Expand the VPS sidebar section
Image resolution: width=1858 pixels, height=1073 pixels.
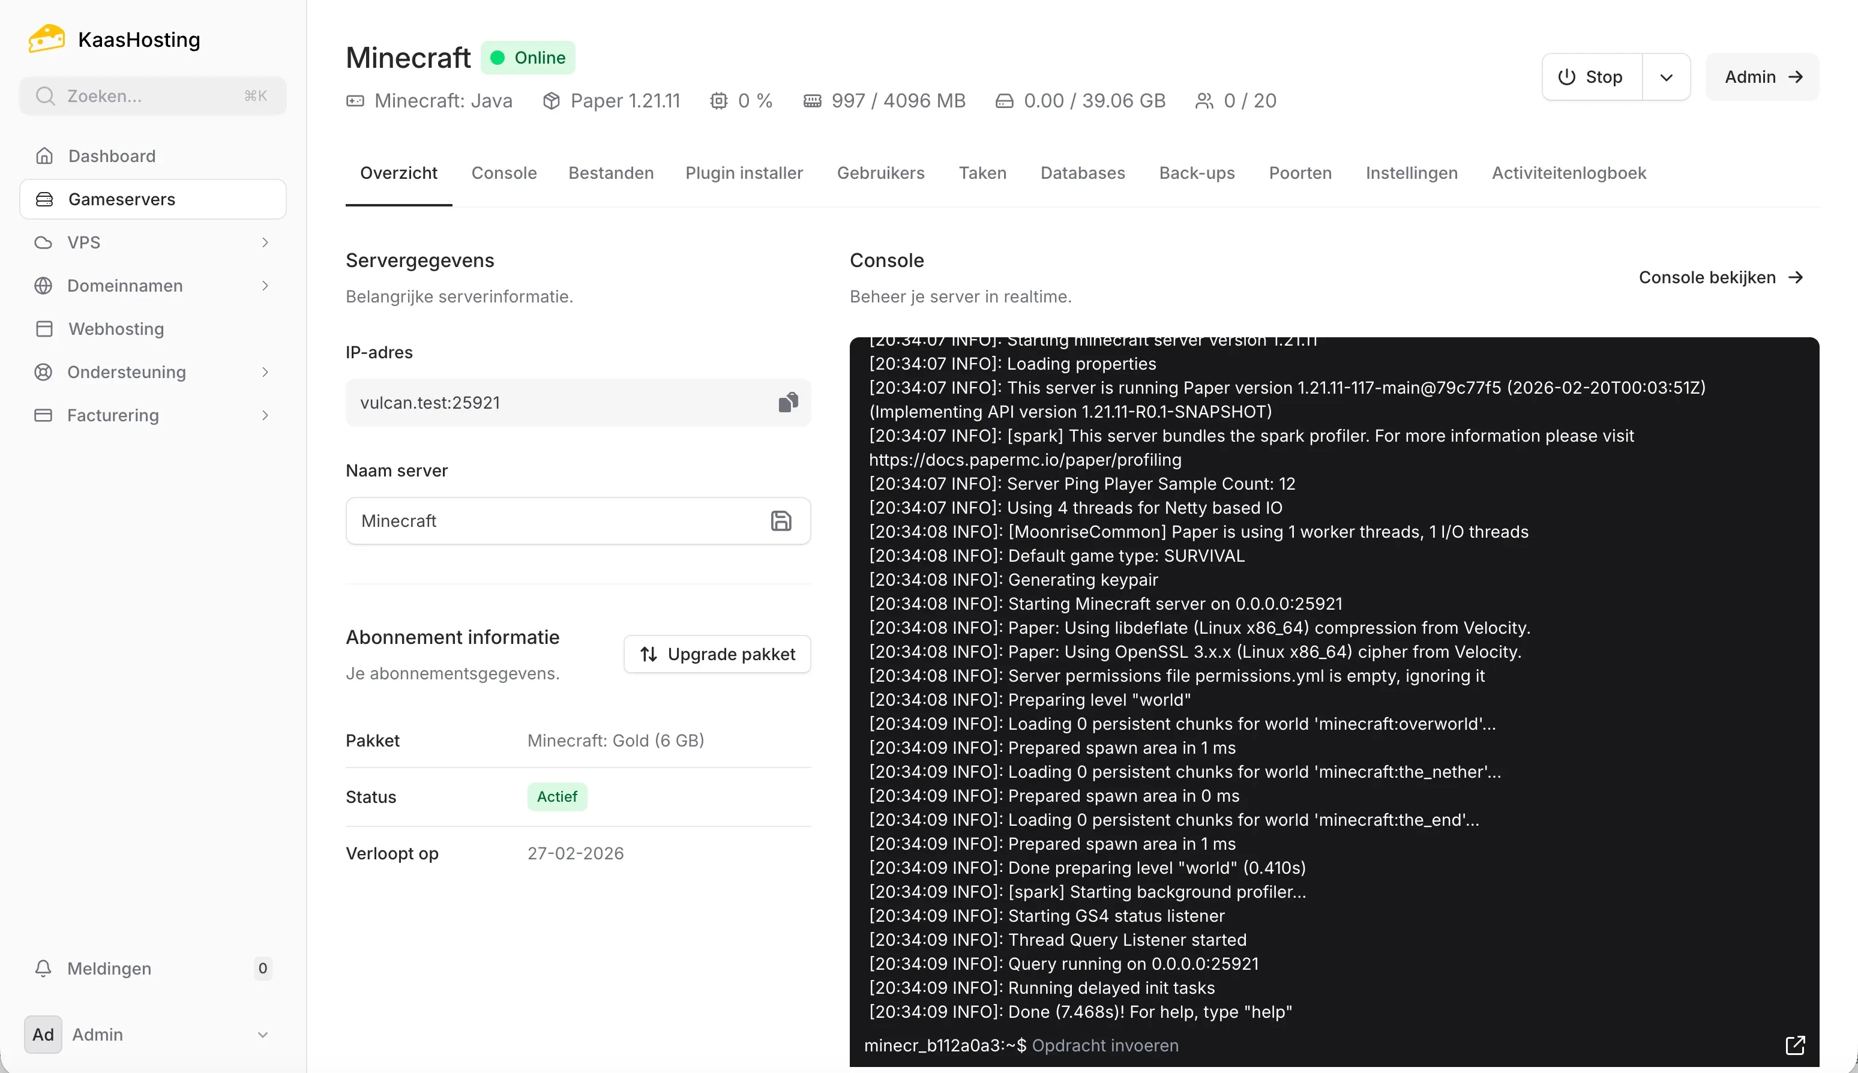click(x=265, y=242)
